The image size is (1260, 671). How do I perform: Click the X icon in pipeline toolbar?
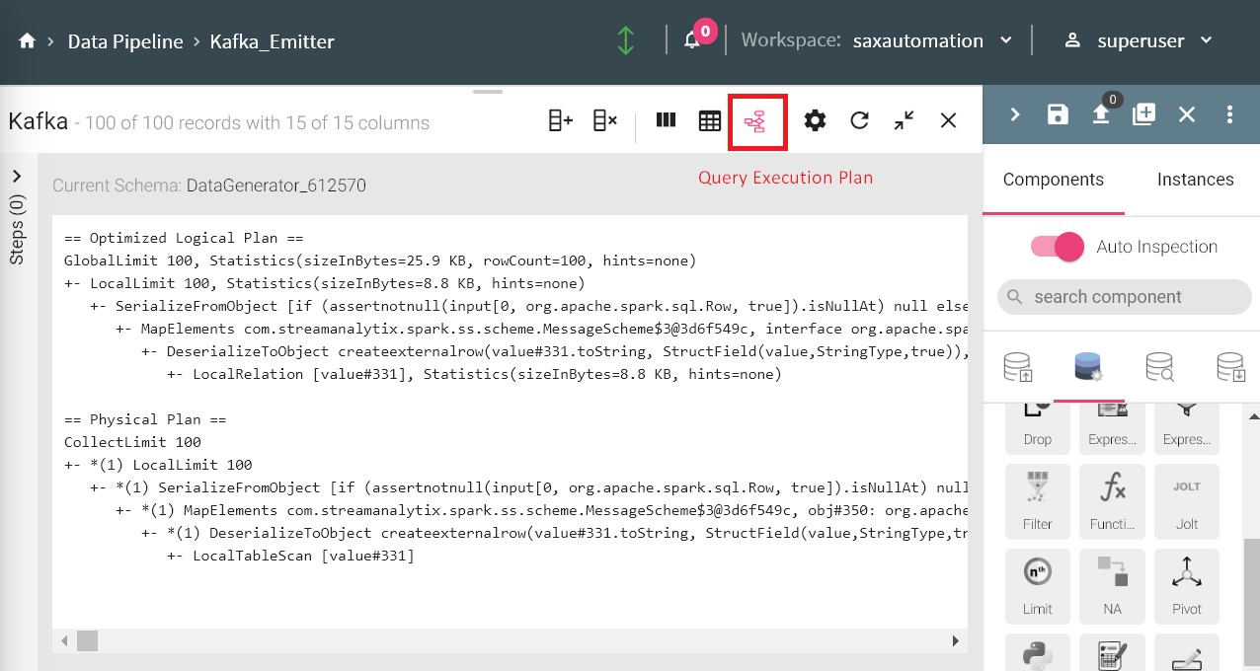click(1187, 114)
